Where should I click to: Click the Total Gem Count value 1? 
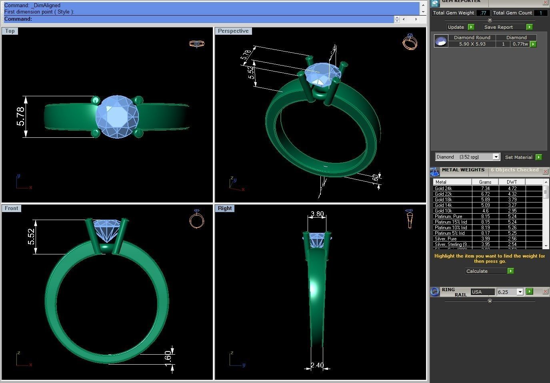(540, 13)
